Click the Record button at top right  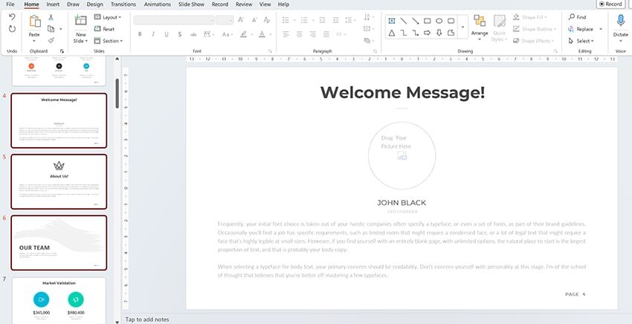click(x=610, y=4)
